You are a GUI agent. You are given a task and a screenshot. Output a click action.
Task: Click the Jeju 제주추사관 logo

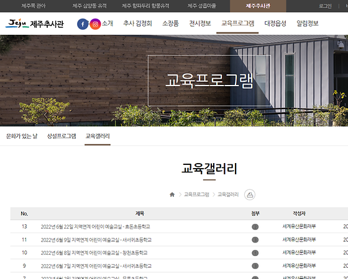35,24
